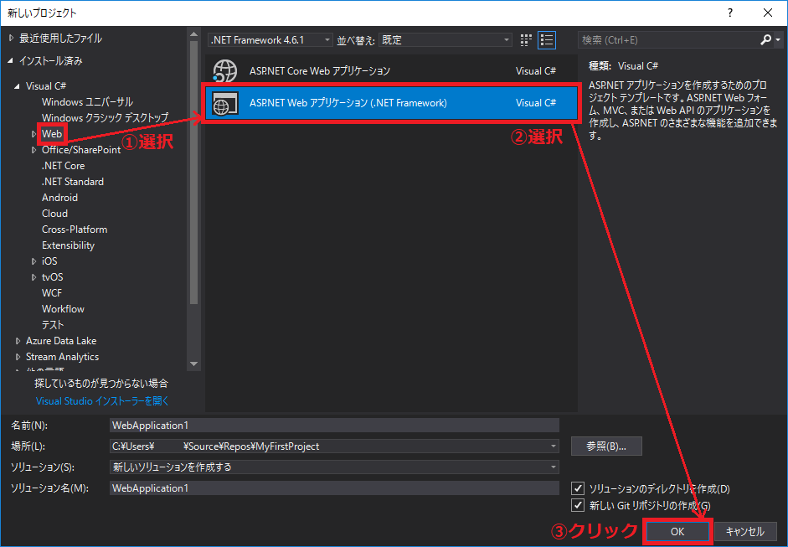788x547 pixels.
Task: Open the sort order dropdown
Action: 446,39
